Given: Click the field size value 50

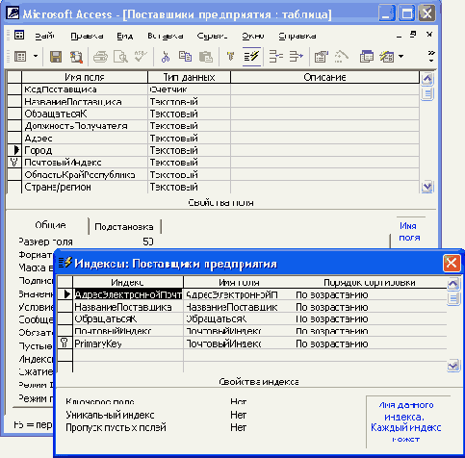Looking at the screenshot, I should (148, 242).
